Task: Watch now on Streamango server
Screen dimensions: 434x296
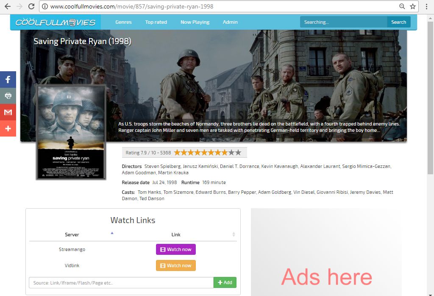Action: click(x=176, y=249)
